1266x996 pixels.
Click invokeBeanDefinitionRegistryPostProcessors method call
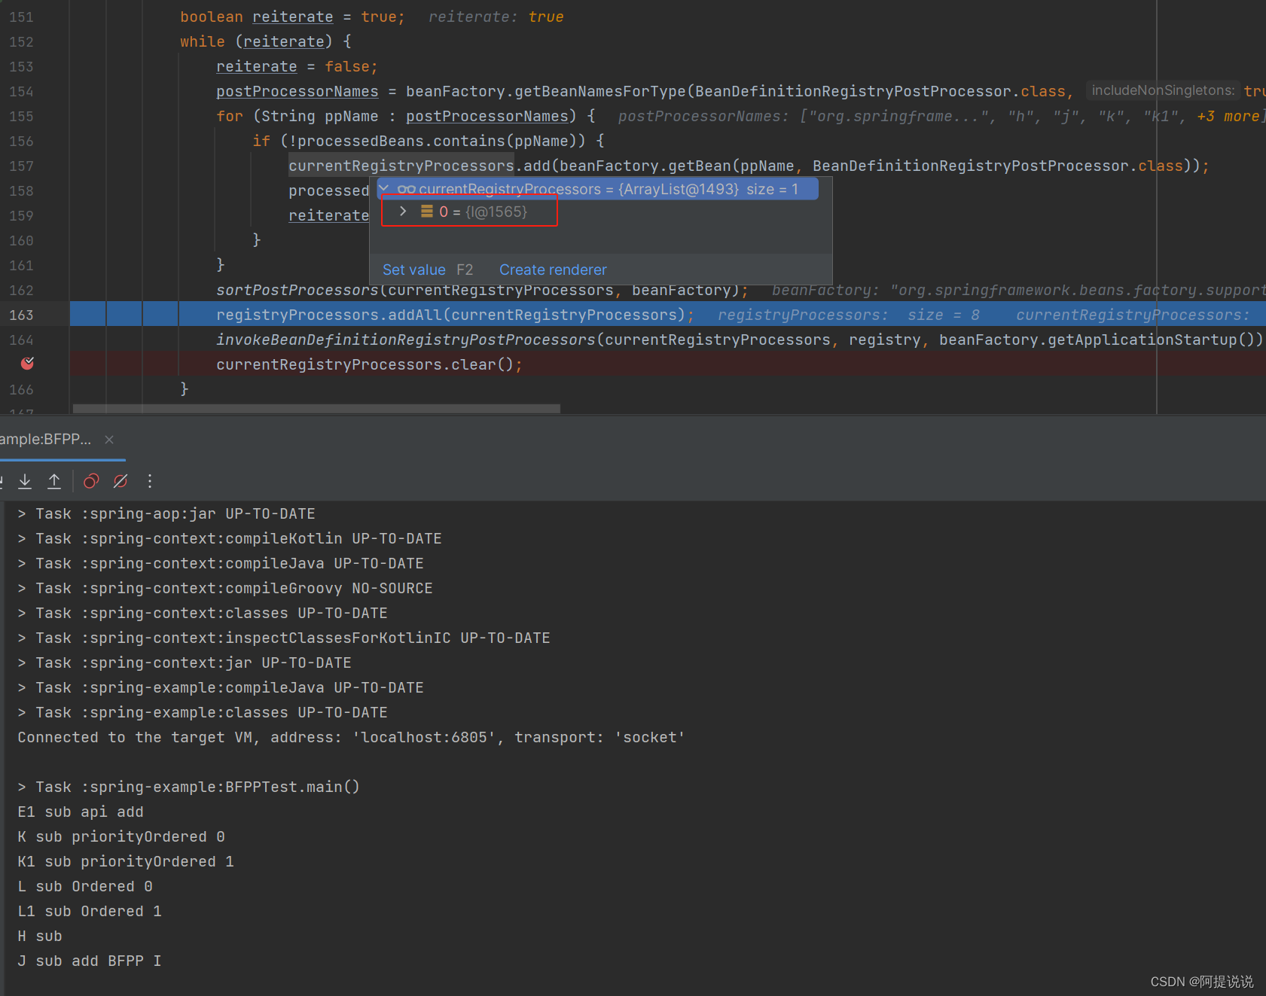pyautogui.click(x=406, y=340)
